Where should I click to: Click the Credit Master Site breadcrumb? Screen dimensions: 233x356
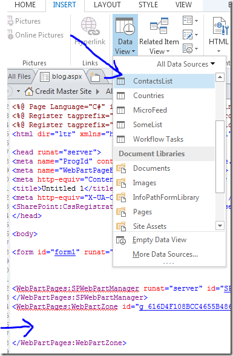(64, 91)
